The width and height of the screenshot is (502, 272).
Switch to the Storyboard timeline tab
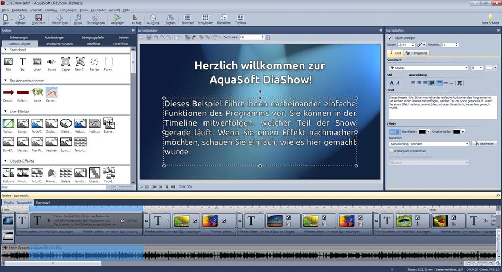(43, 203)
